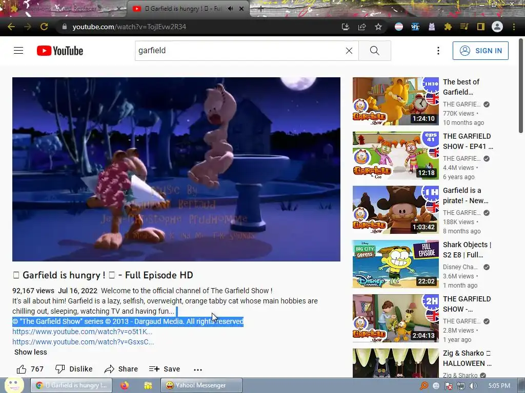
Task: Click the Share arrow button
Action: pos(121,369)
